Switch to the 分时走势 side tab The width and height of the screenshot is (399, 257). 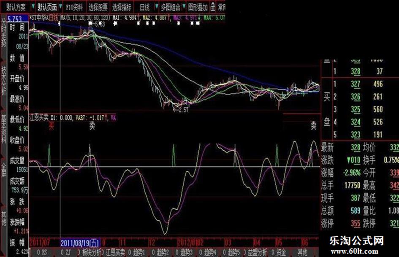3,32
